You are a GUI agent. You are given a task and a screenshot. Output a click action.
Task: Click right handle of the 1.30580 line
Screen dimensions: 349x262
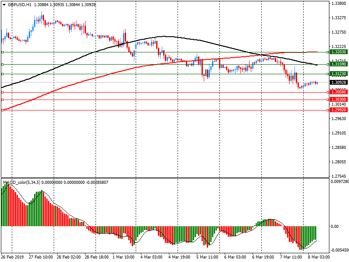(328, 92)
